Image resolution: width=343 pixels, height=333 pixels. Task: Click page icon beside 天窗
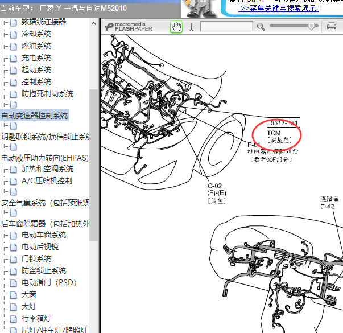tap(13, 295)
